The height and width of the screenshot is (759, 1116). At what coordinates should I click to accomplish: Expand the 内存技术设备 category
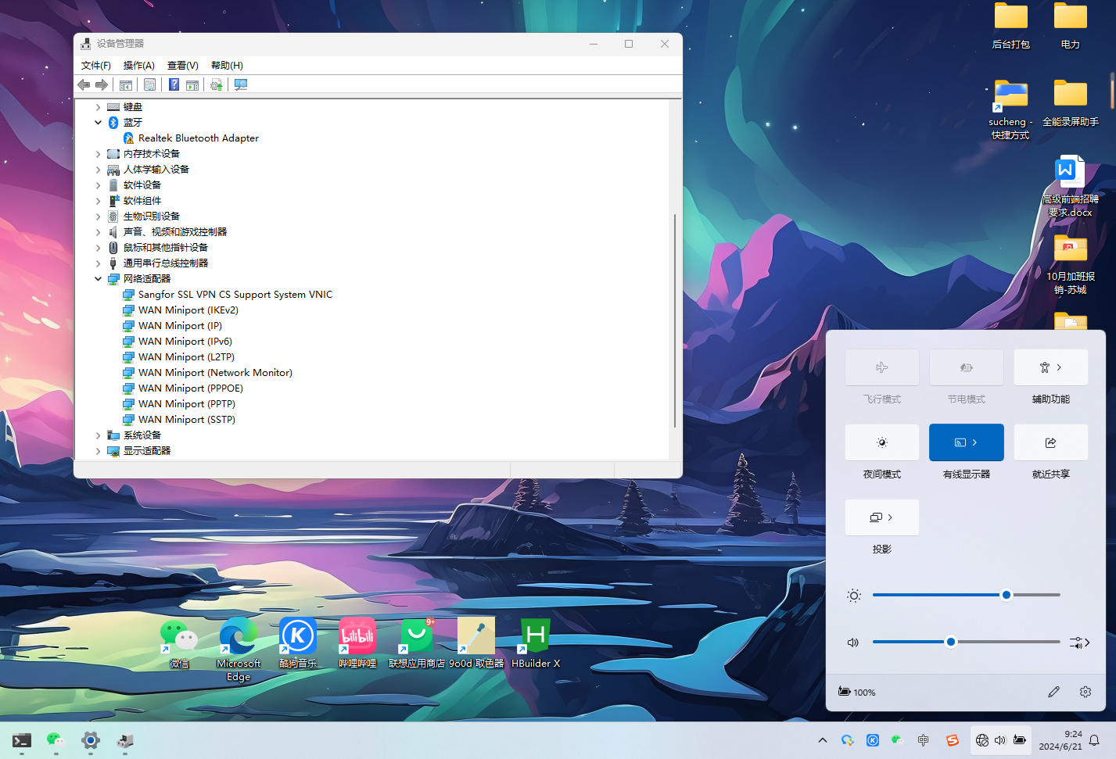98,154
